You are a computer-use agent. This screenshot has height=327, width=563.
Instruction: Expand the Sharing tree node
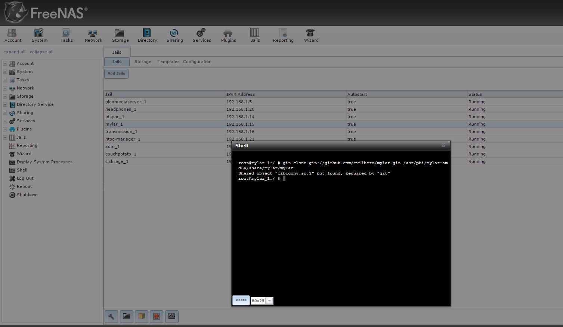5,113
